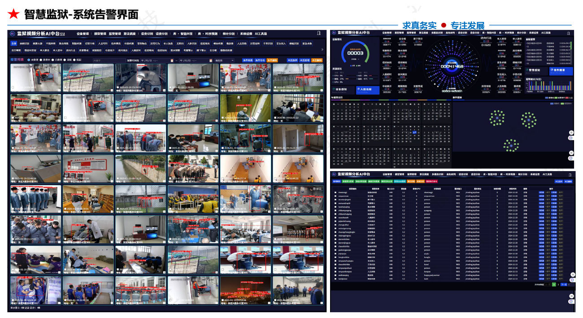Open calendar picker icon of end date field

[211, 60]
